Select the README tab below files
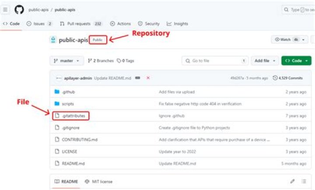 (66, 181)
